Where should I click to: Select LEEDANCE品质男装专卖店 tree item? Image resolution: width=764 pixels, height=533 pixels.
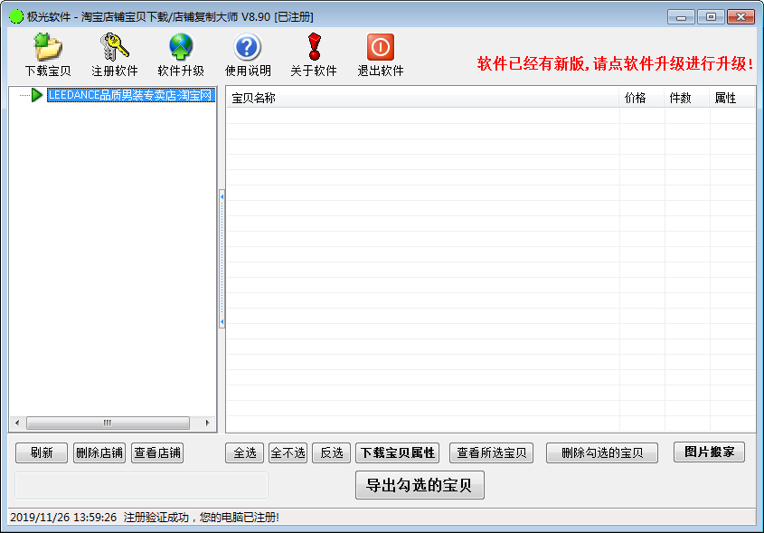(131, 95)
